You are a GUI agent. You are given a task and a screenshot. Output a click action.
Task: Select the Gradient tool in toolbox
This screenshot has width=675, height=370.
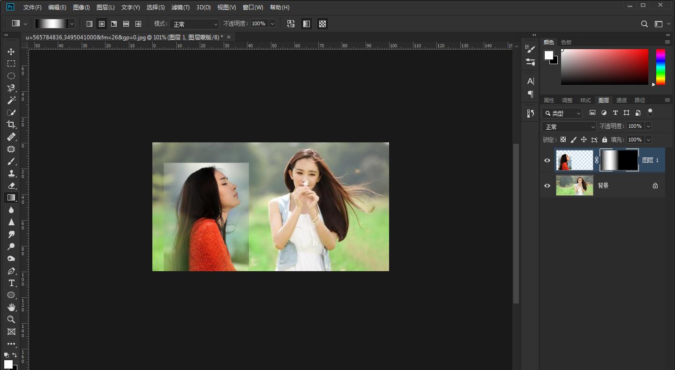pyautogui.click(x=11, y=198)
